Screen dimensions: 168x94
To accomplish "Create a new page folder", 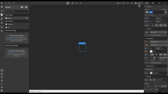I will coord(22,7).
